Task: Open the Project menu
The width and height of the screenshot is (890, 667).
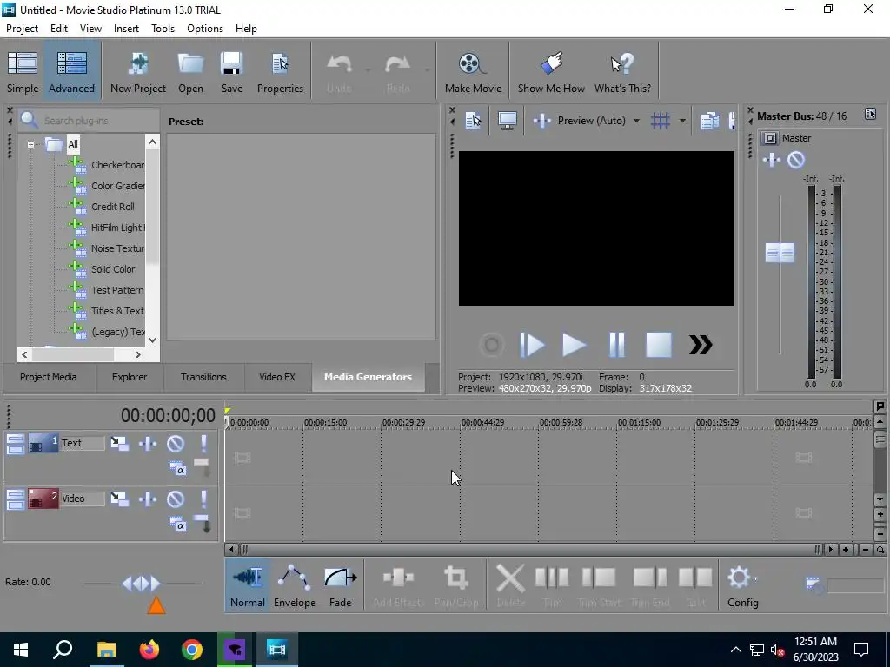Action: click(x=22, y=29)
